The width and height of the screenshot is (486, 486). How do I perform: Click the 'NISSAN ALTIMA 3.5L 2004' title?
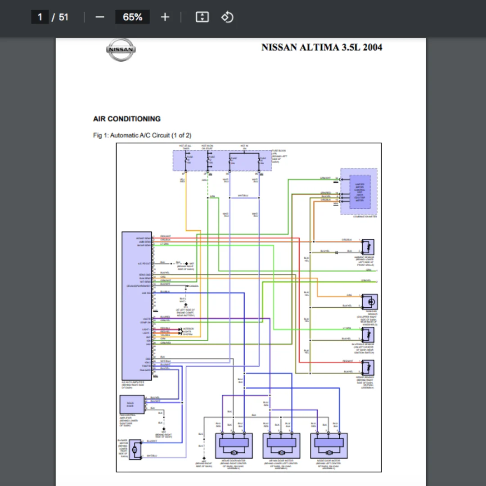pyautogui.click(x=322, y=47)
